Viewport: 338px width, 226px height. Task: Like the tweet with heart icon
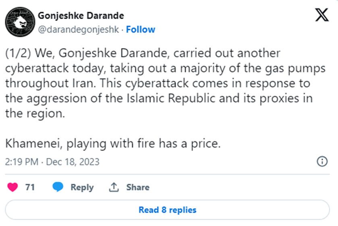pyautogui.click(x=13, y=187)
